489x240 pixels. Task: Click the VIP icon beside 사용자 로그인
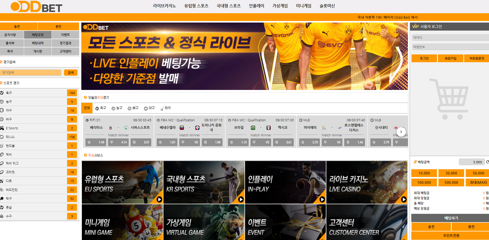pos(415,26)
